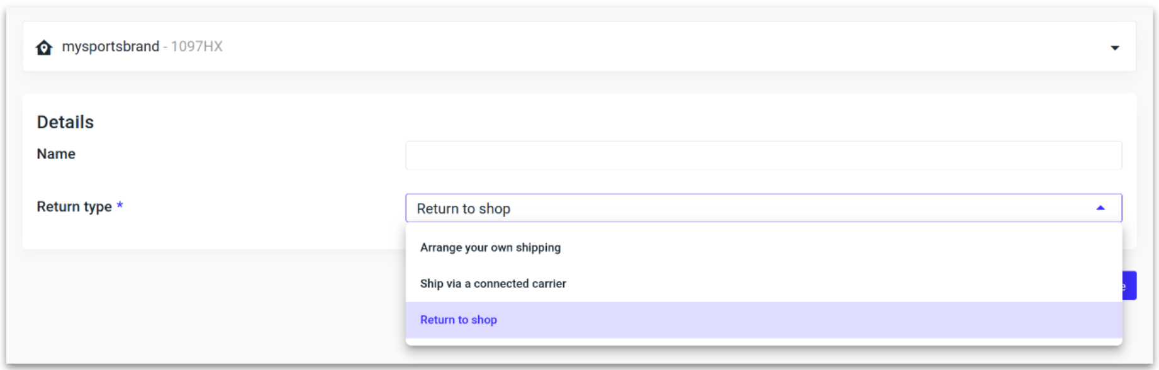Choose Ship via a connected carrier
The height and width of the screenshot is (370, 1159).
click(x=493, y=283)
